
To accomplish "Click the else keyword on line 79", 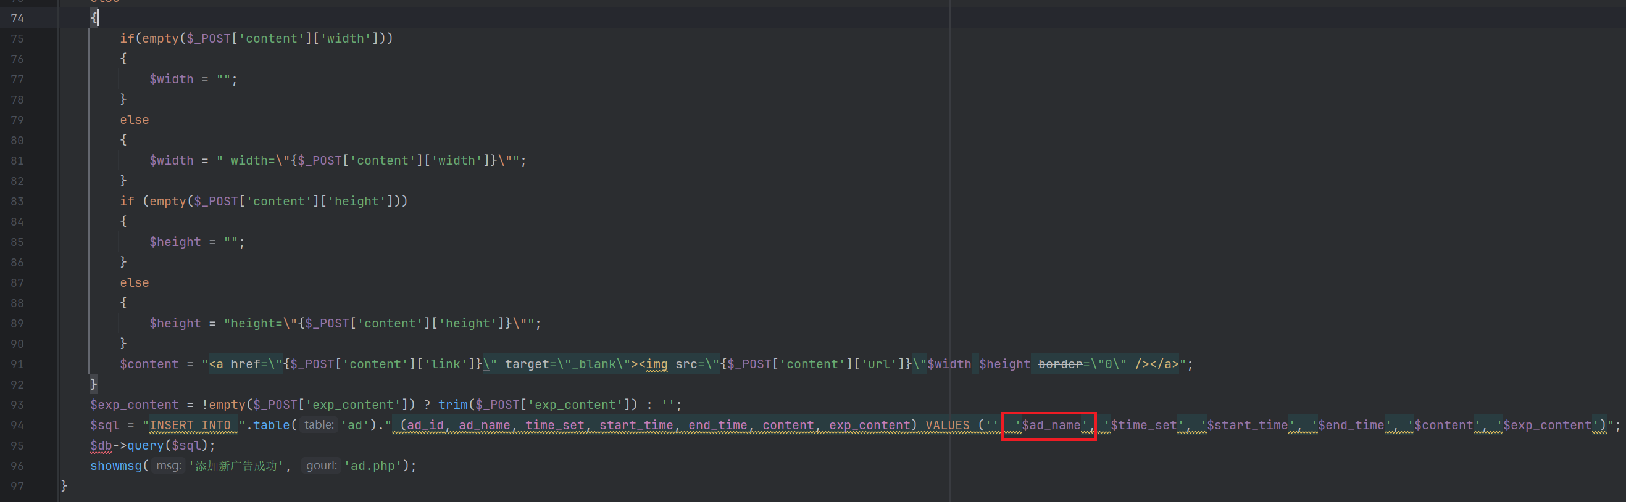I will pyautogui.click(x=135, y=120).
